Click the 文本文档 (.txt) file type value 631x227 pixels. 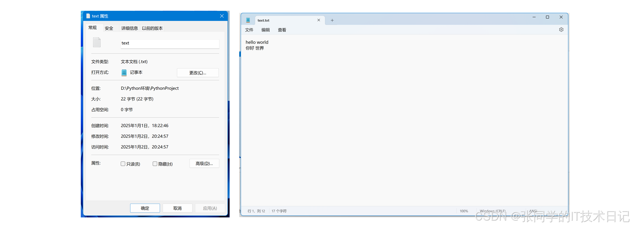(x=134, y=62)
